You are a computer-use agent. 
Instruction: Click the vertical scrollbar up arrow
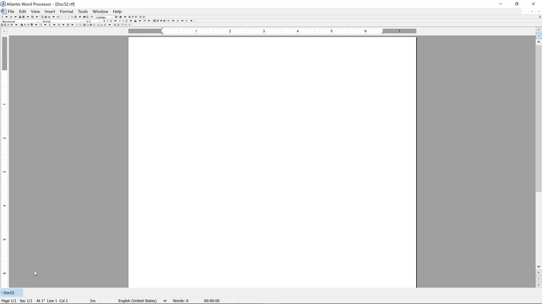(539, 42)
